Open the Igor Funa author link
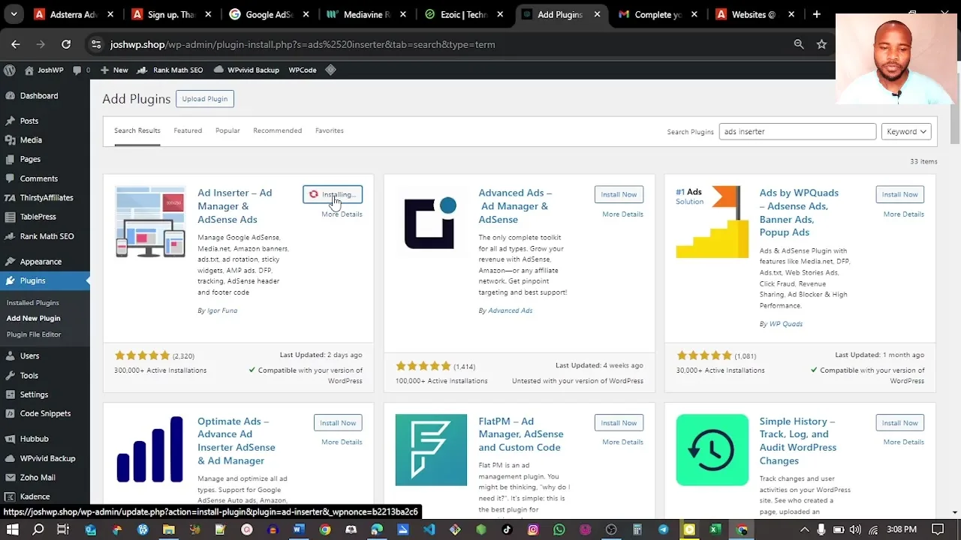The width and height of the screenshot is (961, 540). pyautogui.click(x=222, y=310)
